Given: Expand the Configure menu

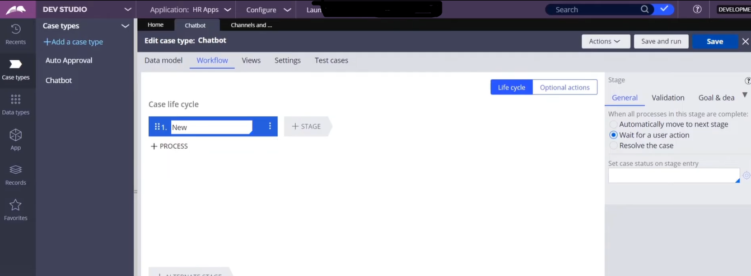Looking at the screenshot, I should (268, 9).
